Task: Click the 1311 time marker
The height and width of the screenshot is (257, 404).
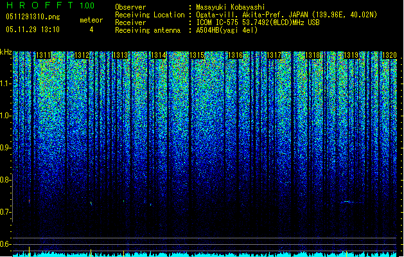Action: click(x=44, y=55)
